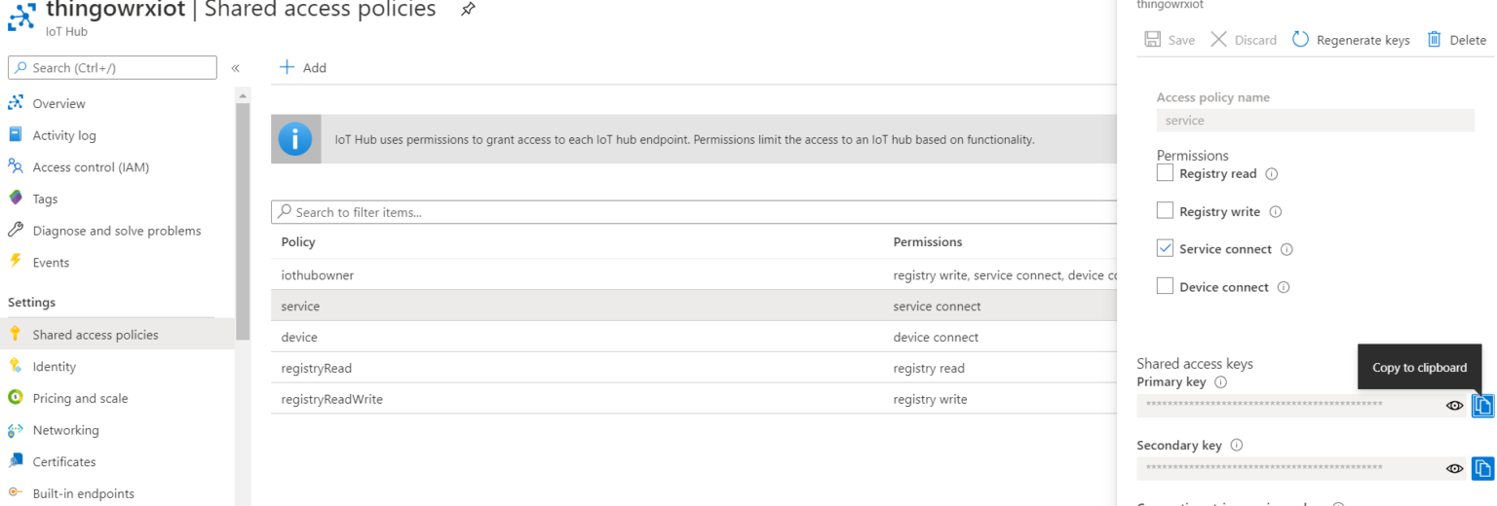Go to Built-in endpoints settings
Image resolution: width=1497 pixels, height=506 pixels.
click(83, 493)
